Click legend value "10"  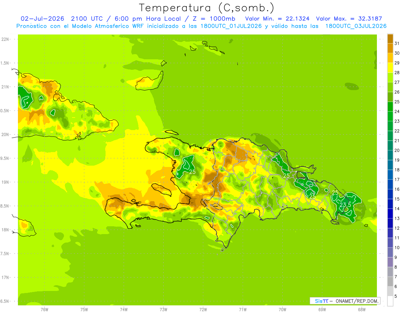pos(397,248)
